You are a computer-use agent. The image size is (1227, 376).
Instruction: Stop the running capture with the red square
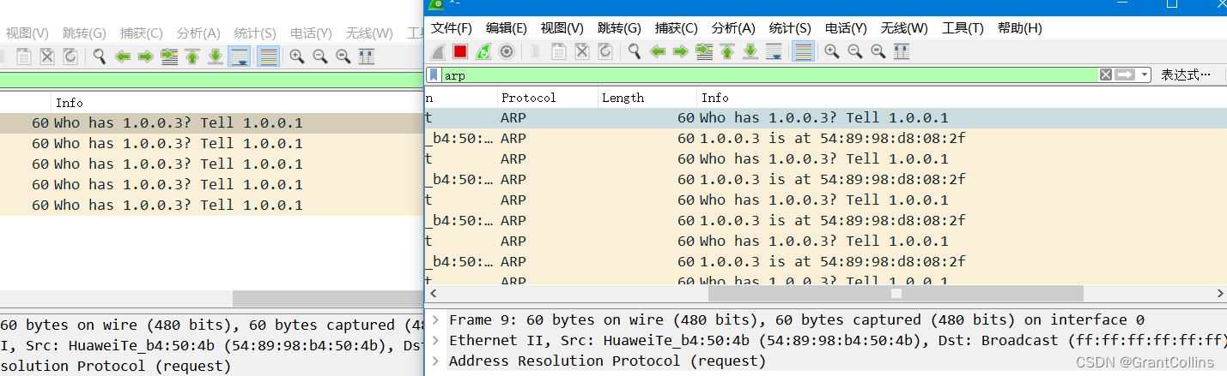click(460, 51)
